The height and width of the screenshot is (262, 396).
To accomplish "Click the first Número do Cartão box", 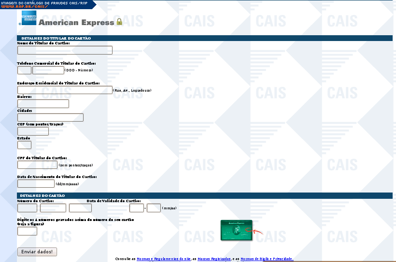I will pyautogui.click(x=27, y=208).
